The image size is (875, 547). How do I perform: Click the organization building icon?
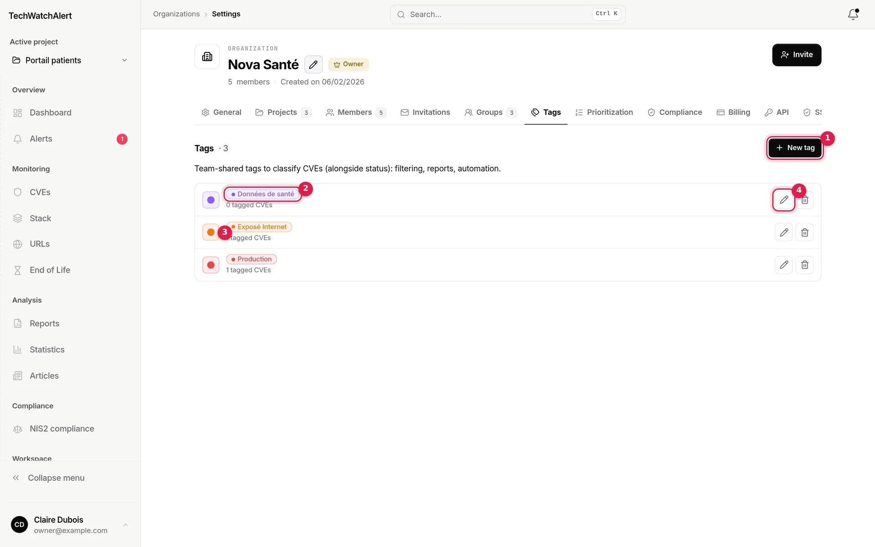pos(207,57)
